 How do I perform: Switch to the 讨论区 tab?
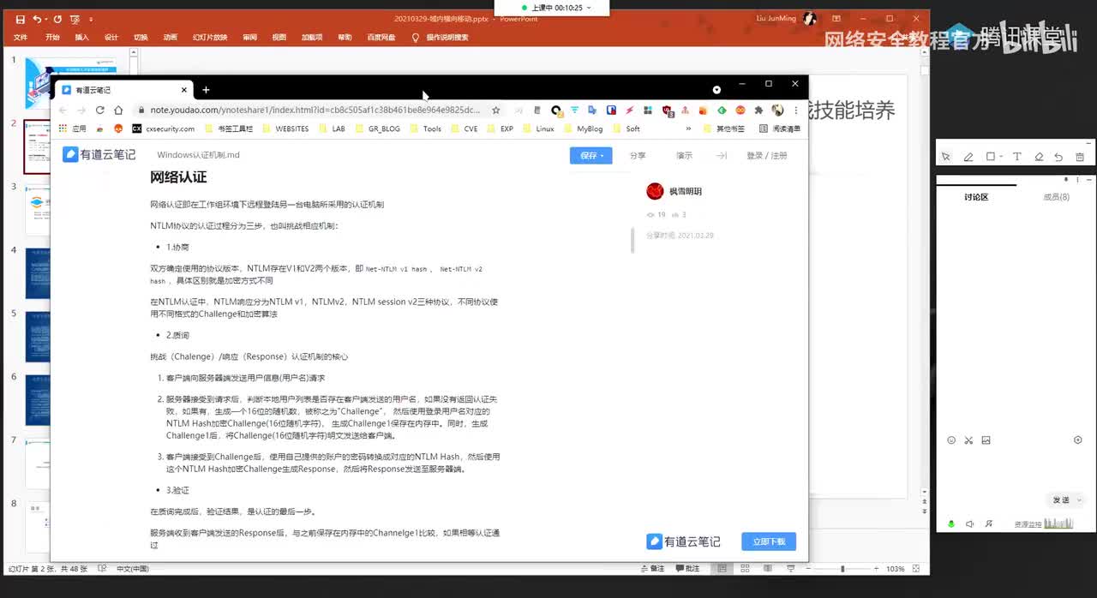tap(976, 197)
